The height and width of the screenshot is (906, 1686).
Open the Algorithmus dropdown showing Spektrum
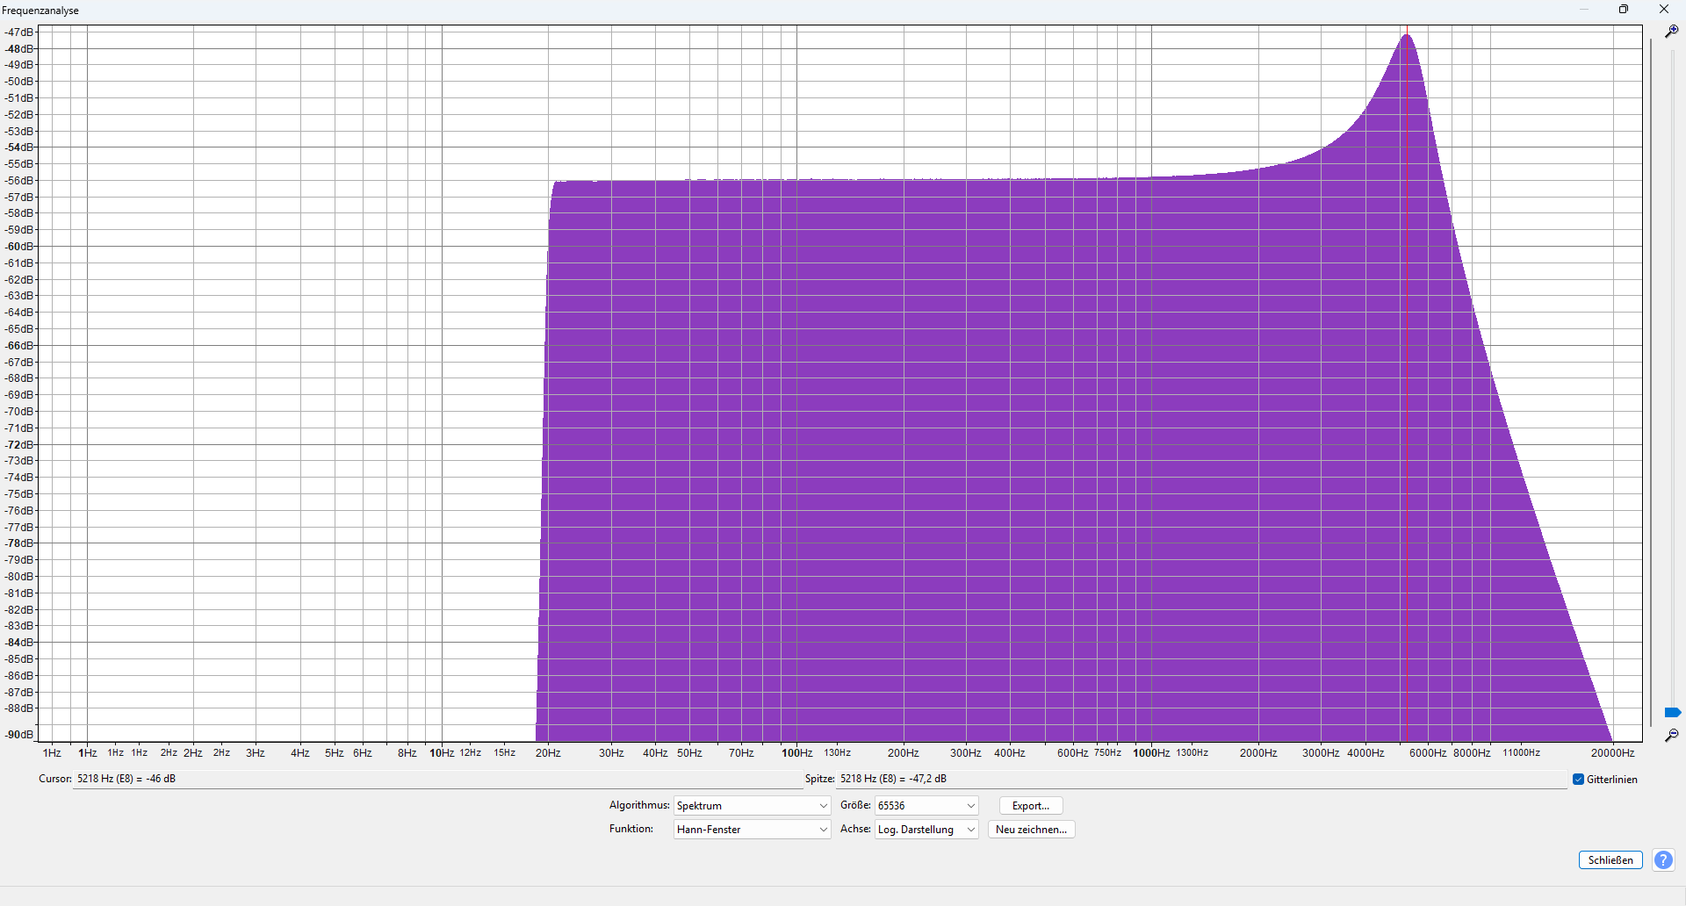click(x=752, y=806)
